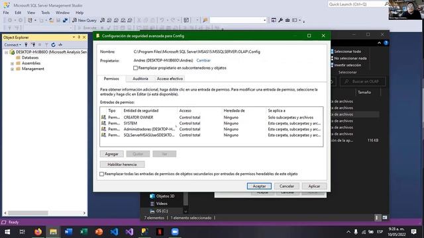This screenshot has height=238, width=424.
Task: Refresh the Object Explorer tree
Action: click(x=53, y=45)
